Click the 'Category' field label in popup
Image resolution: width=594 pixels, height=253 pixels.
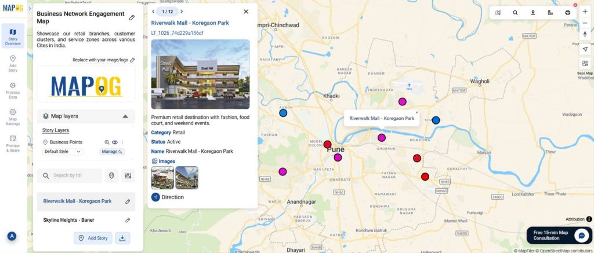pyautogui.click(x=161, y=133)
